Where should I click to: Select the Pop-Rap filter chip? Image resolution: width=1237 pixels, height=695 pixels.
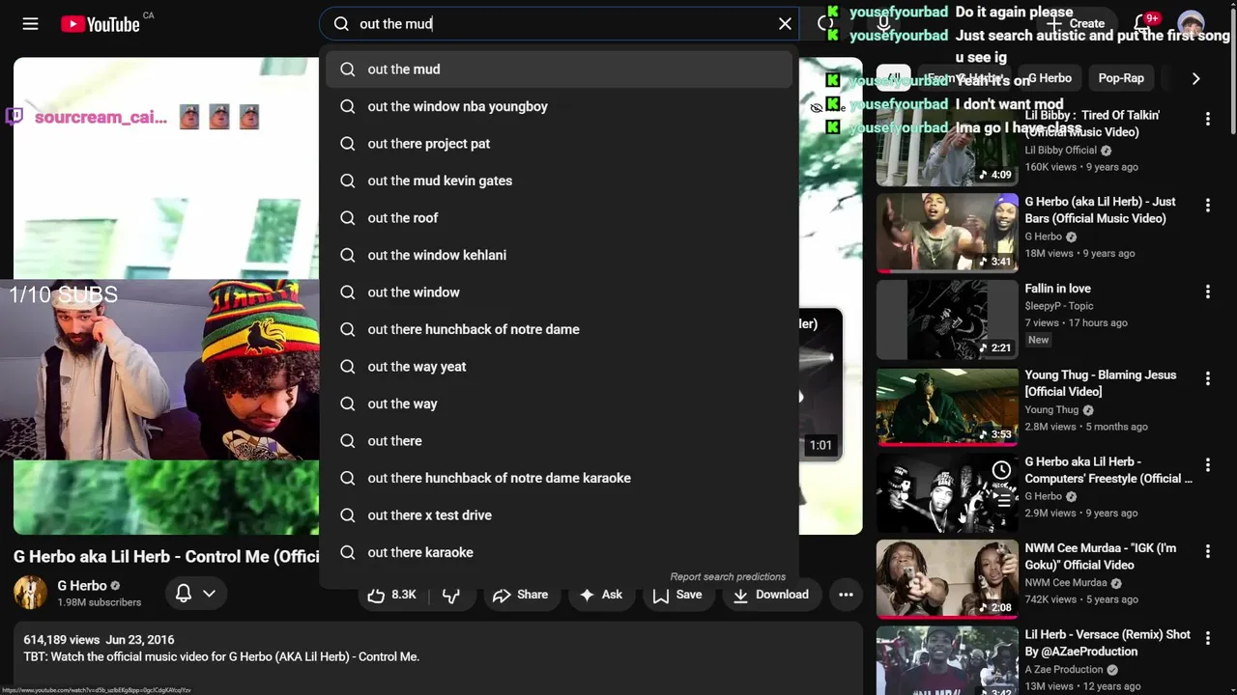(x=1121, y=78)
